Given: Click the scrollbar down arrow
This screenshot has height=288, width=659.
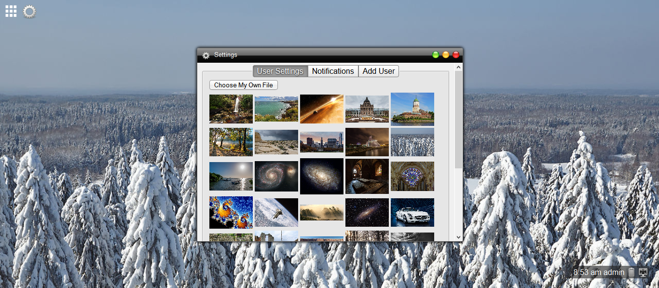Looking at the screenshot, I should (x=458, y=237).
